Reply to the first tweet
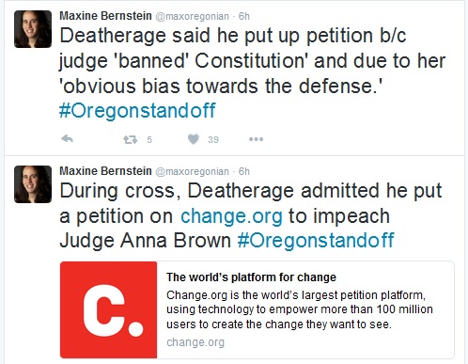The height and width of the screenshot is (364, 468). click(x=67, y=139)
